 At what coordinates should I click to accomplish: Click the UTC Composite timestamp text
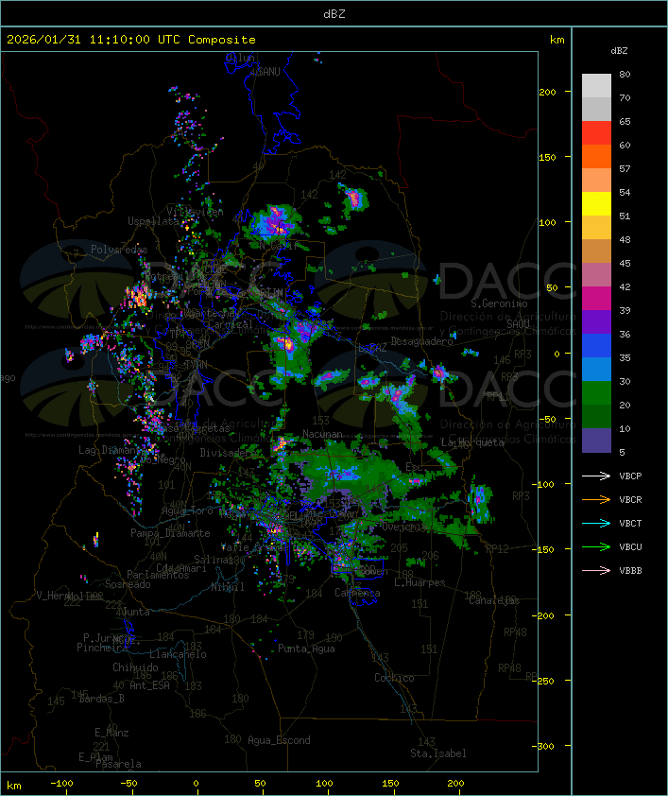[x=131, y=40]
